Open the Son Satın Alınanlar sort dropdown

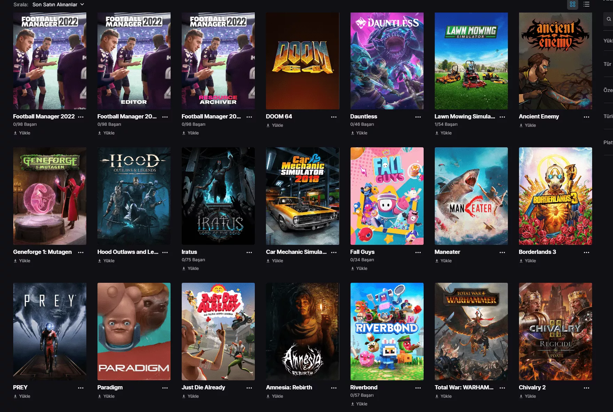(58, 5)
